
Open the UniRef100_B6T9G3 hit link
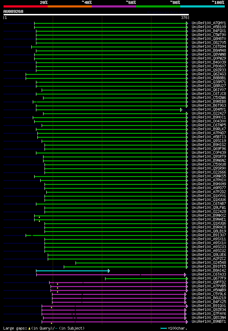pos(209,106)
